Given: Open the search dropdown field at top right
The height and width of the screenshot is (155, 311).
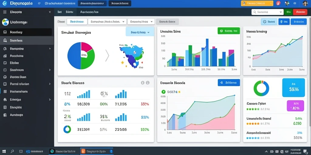Looking at the screenshot, I should coord(267,12).
